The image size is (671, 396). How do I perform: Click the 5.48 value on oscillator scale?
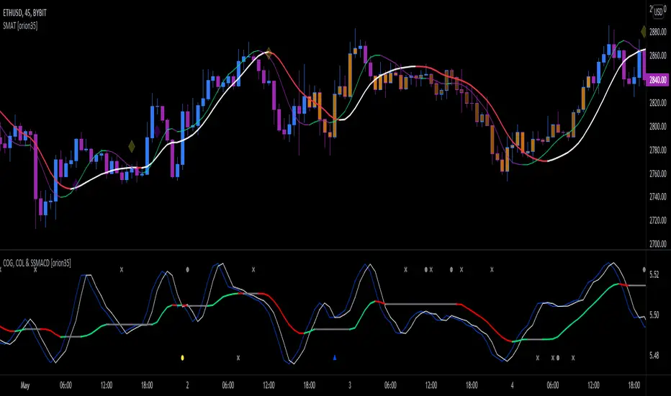(x=654, y=356)
